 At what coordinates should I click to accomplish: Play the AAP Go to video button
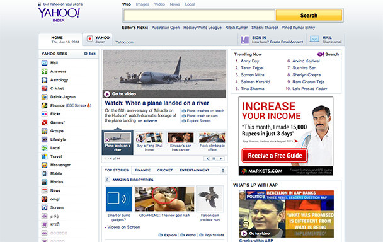pos(244,233)
